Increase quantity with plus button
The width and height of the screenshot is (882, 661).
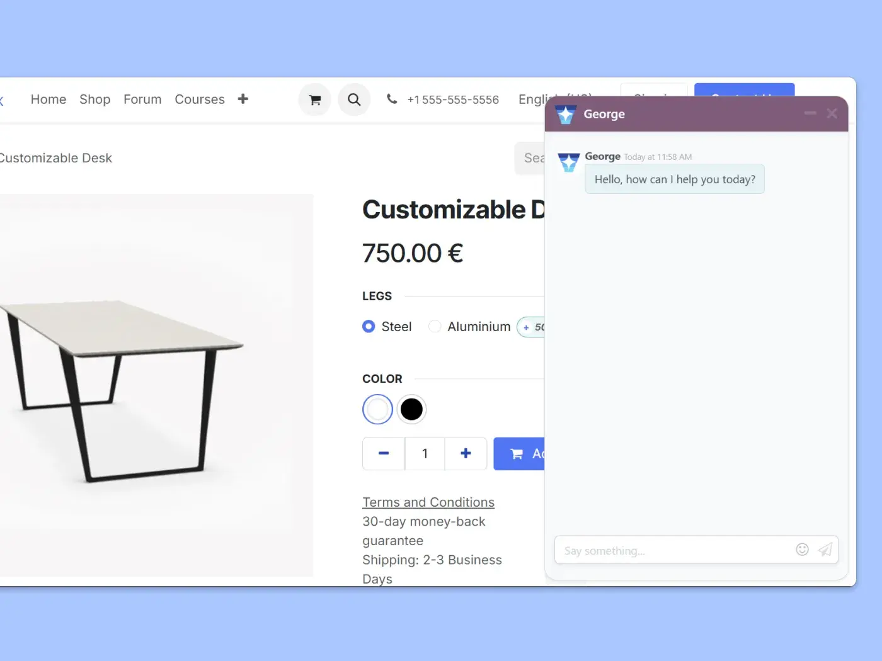tap(466, 453)
